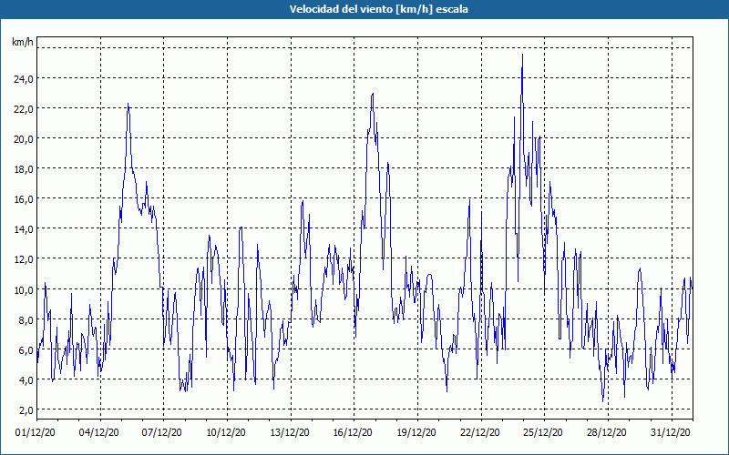Viewport: 729px width, 455px height.
Task: Click the '6,0' y-axis value
Action: (26, 350)
